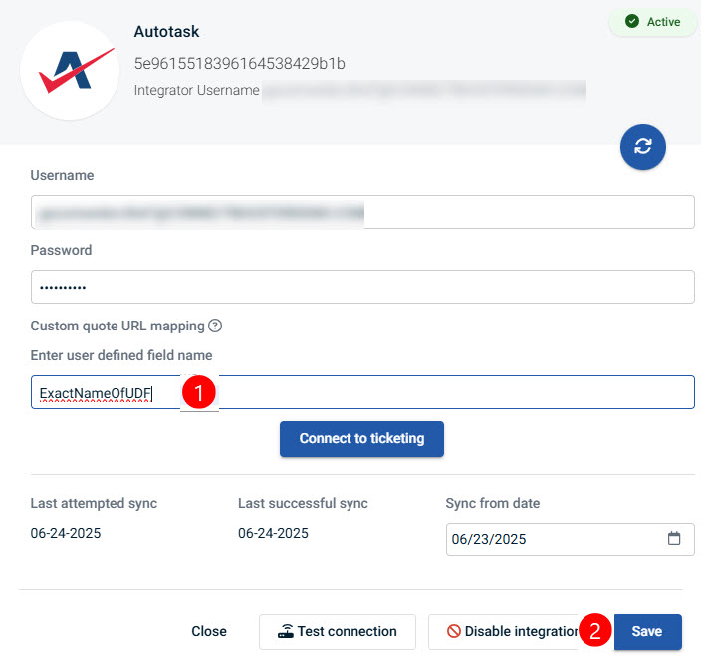Close the Autotask integration dialog
Screen dimensions: 701x656
pyautogui.click(x=209, y=631)
